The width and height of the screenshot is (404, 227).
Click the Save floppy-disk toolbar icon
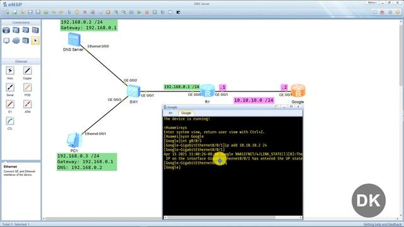pyautogui.click(x=30, y=12)
